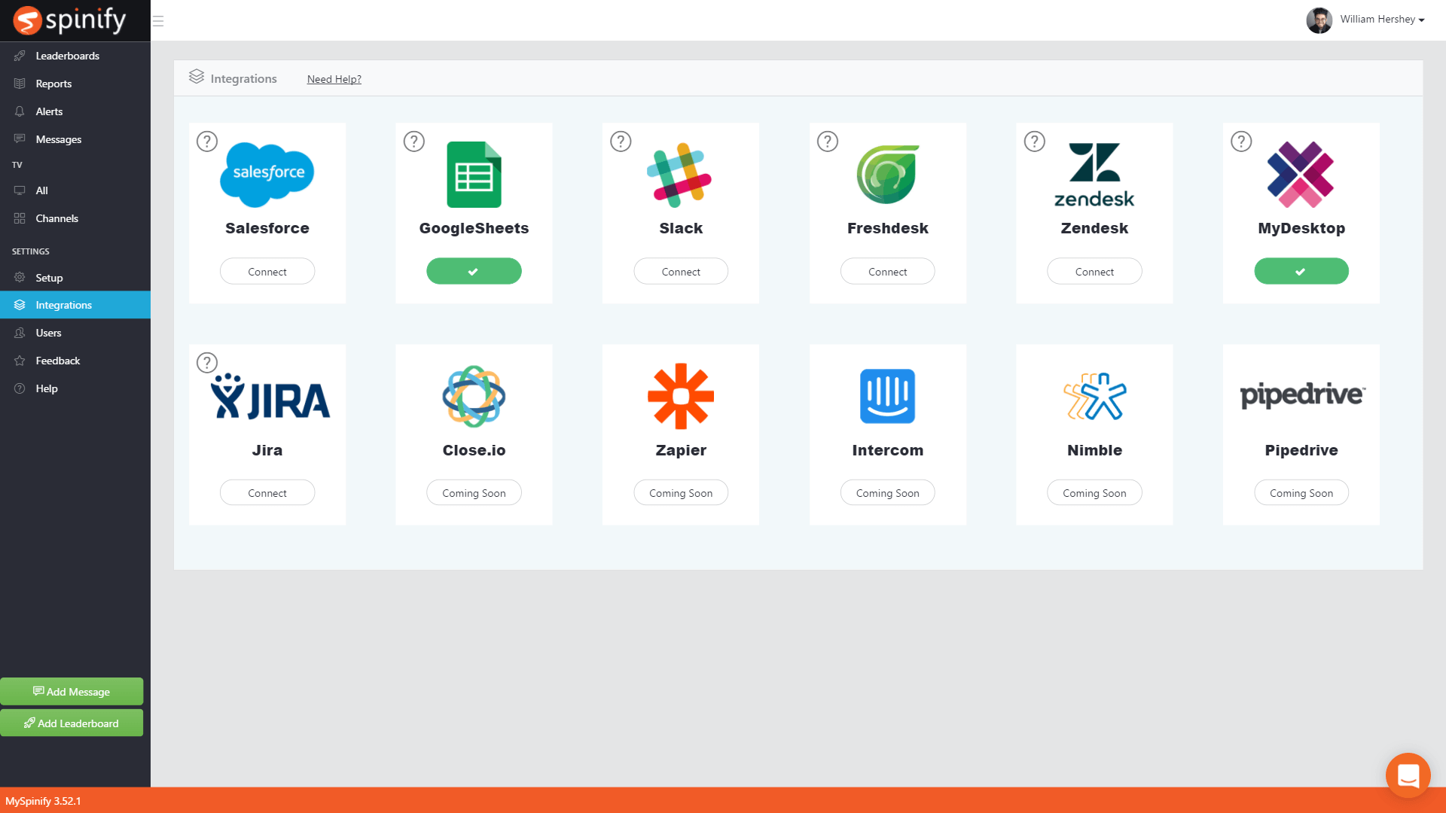Open the William Hershey account dropdown
This screenshot has width=1446, height=813.
pos(1382,20)
